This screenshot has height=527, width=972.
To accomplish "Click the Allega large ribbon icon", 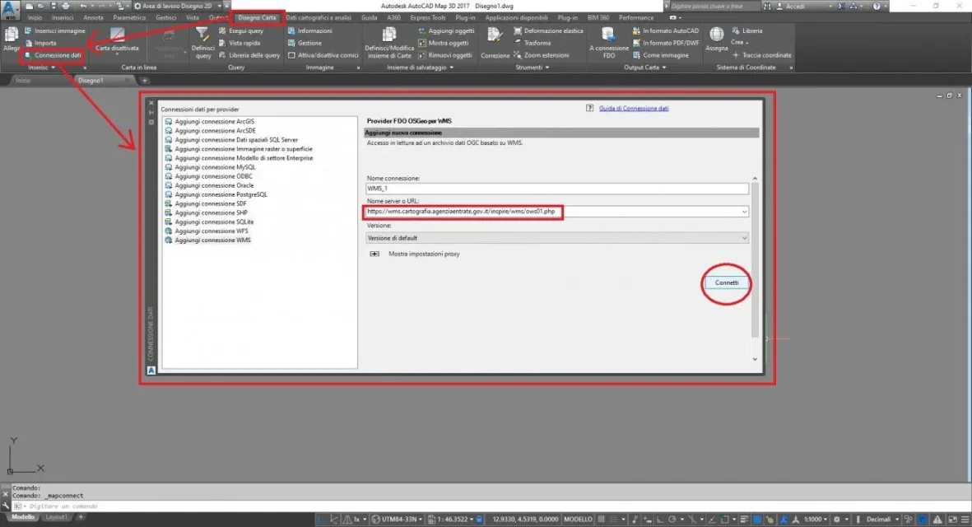I will point(12,39).
